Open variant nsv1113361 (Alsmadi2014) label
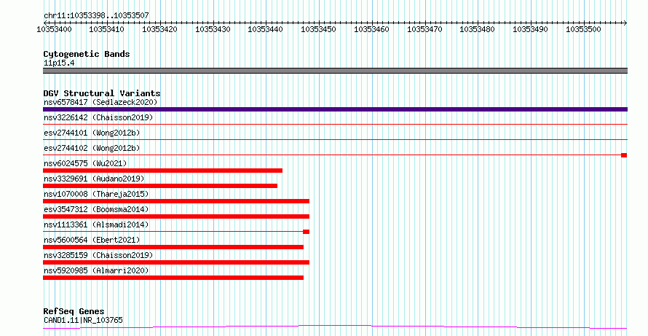 click(x=96, y=224)
